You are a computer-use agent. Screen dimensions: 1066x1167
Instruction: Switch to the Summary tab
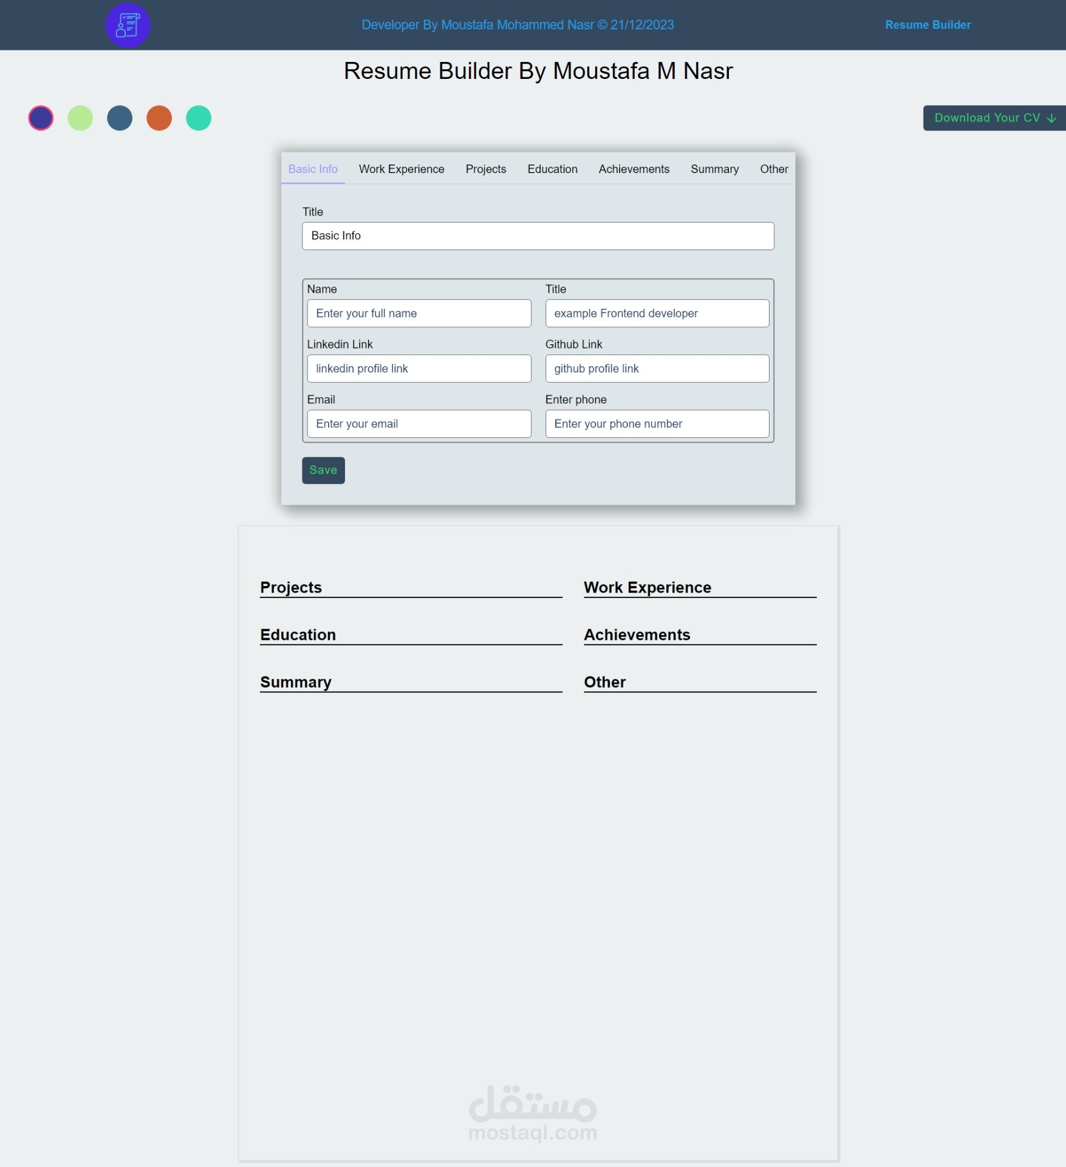[714, 169]
